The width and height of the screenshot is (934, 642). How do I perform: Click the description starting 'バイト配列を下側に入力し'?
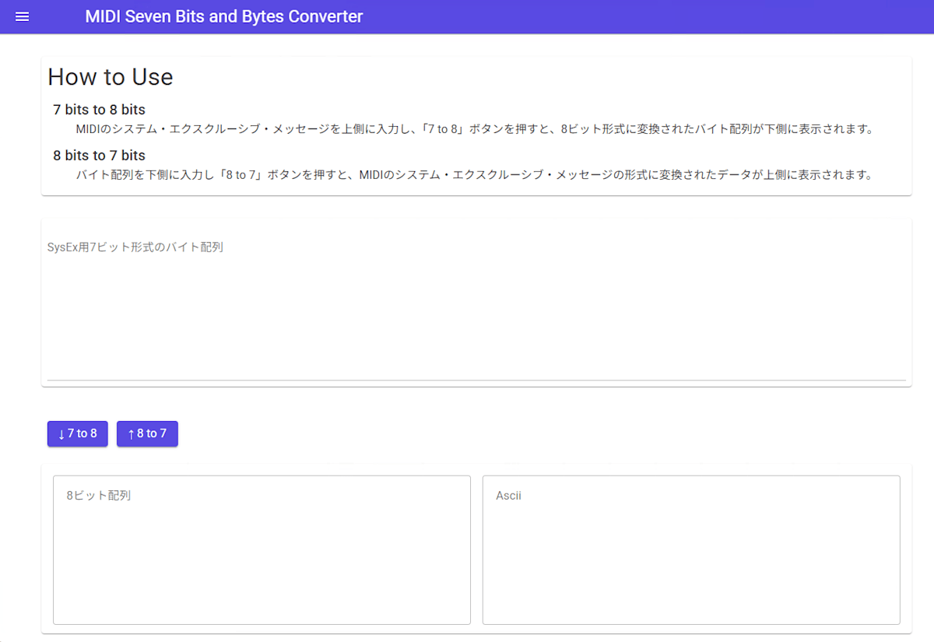tap(474, 174)
